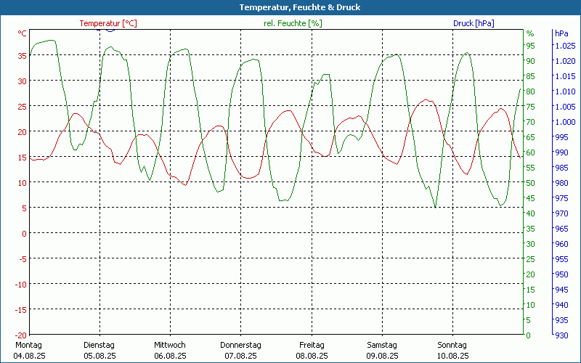Screen dimensions: 581x363
Task: Pick the Mittwoch 06.08.25 date label
Action: click(170, 350)
